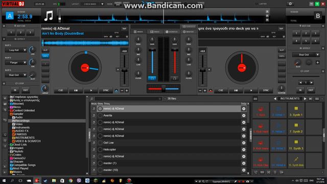Open deck A Beat Grid effect dropdown
The image size is (327, 184).
pos(16,75)
